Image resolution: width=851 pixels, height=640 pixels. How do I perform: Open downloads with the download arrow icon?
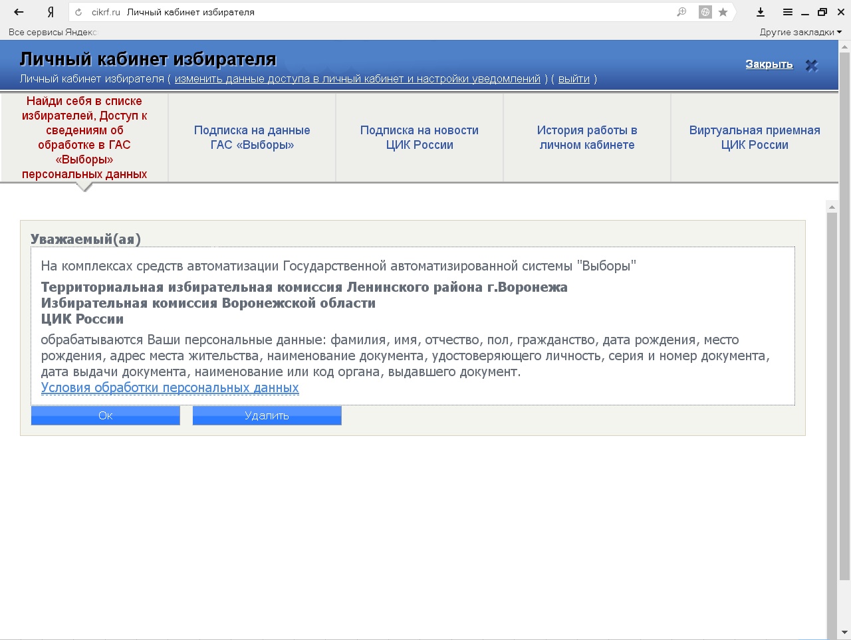(x=761, y=12)
